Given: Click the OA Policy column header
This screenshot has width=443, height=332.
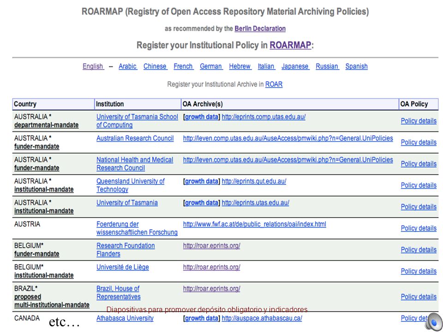Looking at the screenshot, I should pos(419,104).
